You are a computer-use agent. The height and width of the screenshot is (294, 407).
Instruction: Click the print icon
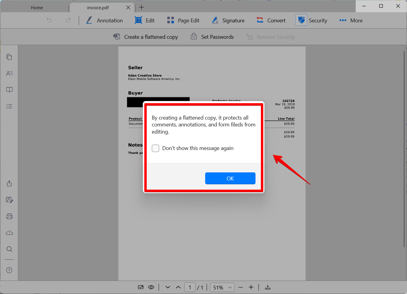[x=9, y=216]
